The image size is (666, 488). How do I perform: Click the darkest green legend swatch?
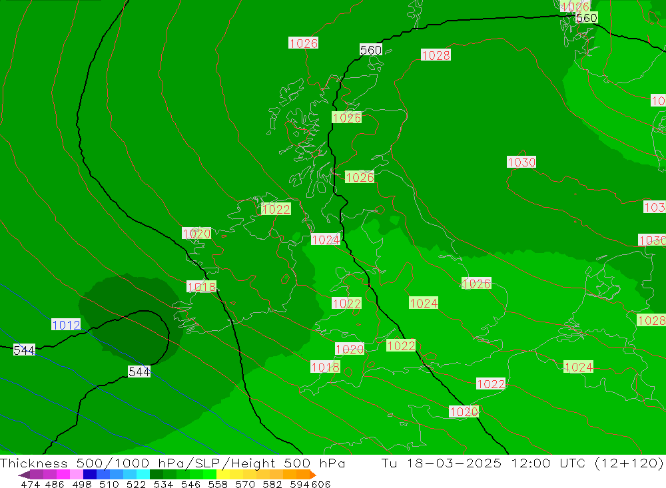click(157, 475)
